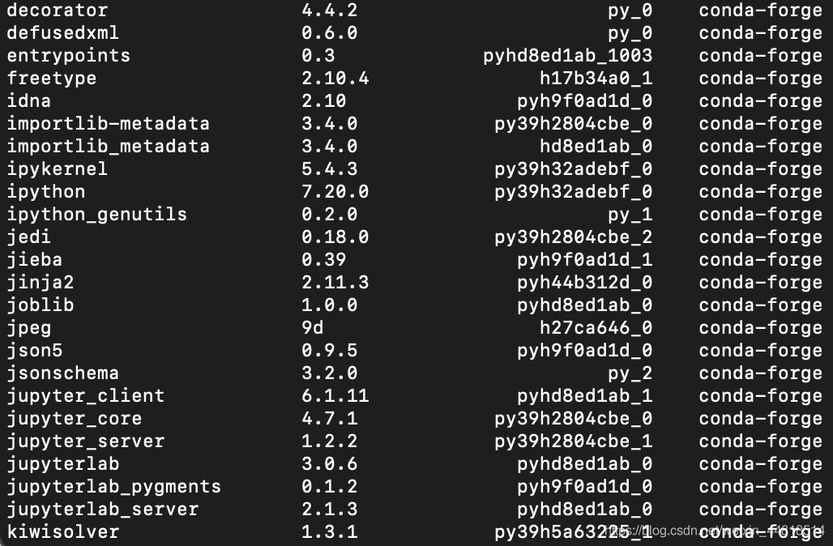Click the jsonschema package name

62,373
